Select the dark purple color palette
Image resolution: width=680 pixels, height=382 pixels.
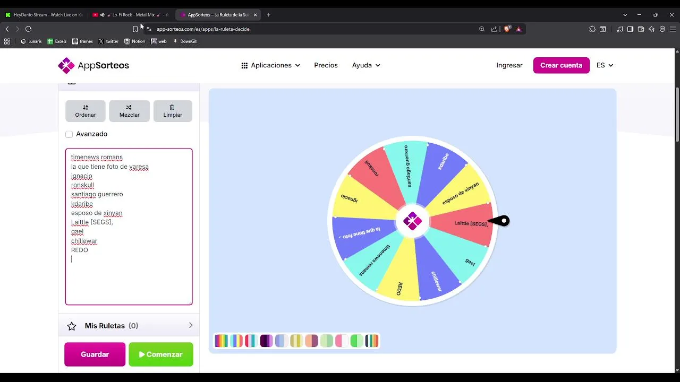point(266,341)
